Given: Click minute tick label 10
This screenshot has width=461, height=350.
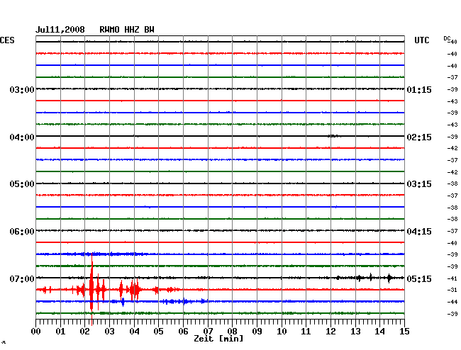Looking at the screenshot, I should pyautogui.click(x=282, y=332).
